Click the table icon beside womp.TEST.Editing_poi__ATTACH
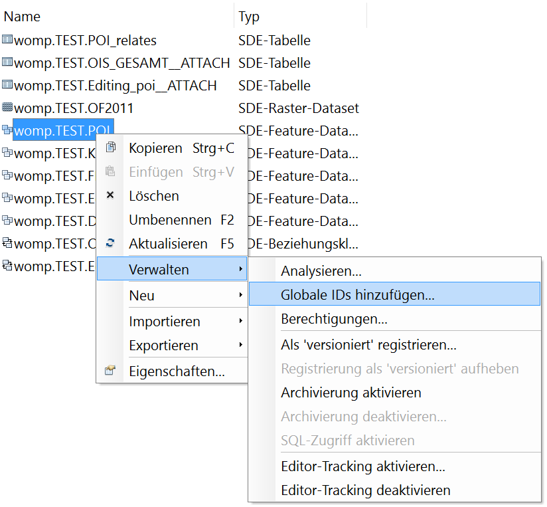 coord(7,85)
